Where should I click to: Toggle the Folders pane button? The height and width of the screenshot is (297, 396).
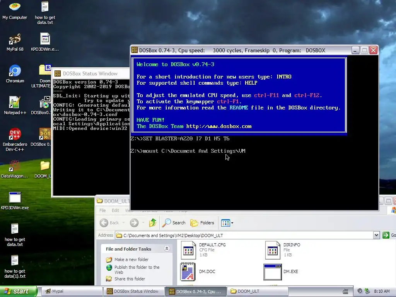202,223
